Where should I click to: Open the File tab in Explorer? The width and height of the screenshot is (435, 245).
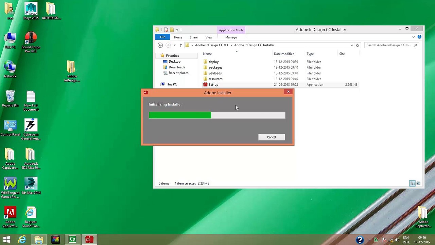click(162, 37)
